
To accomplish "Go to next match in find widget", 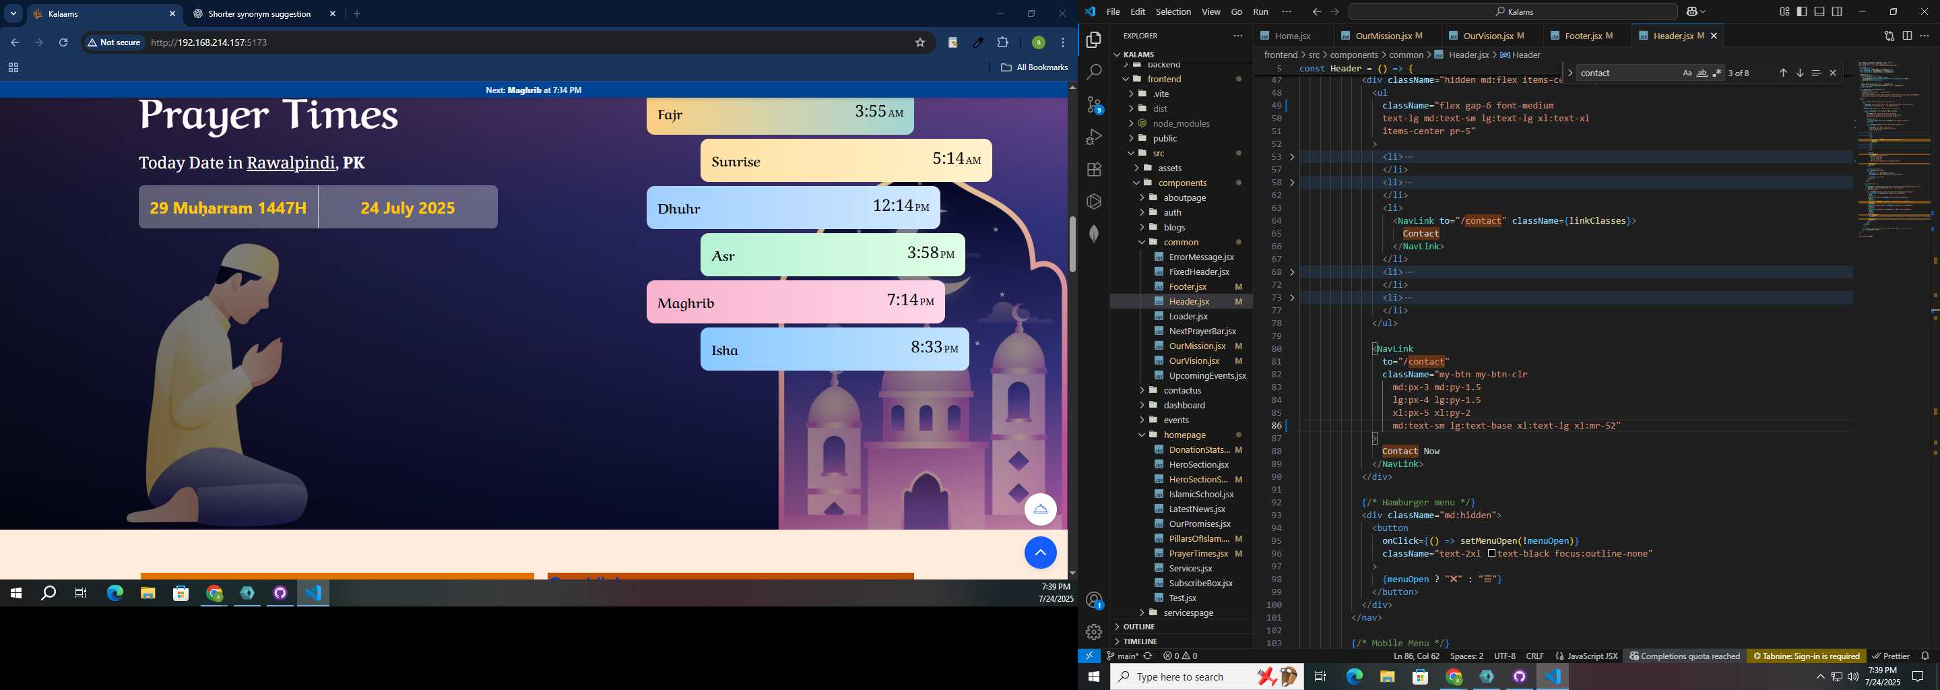I will [1799, 73].
